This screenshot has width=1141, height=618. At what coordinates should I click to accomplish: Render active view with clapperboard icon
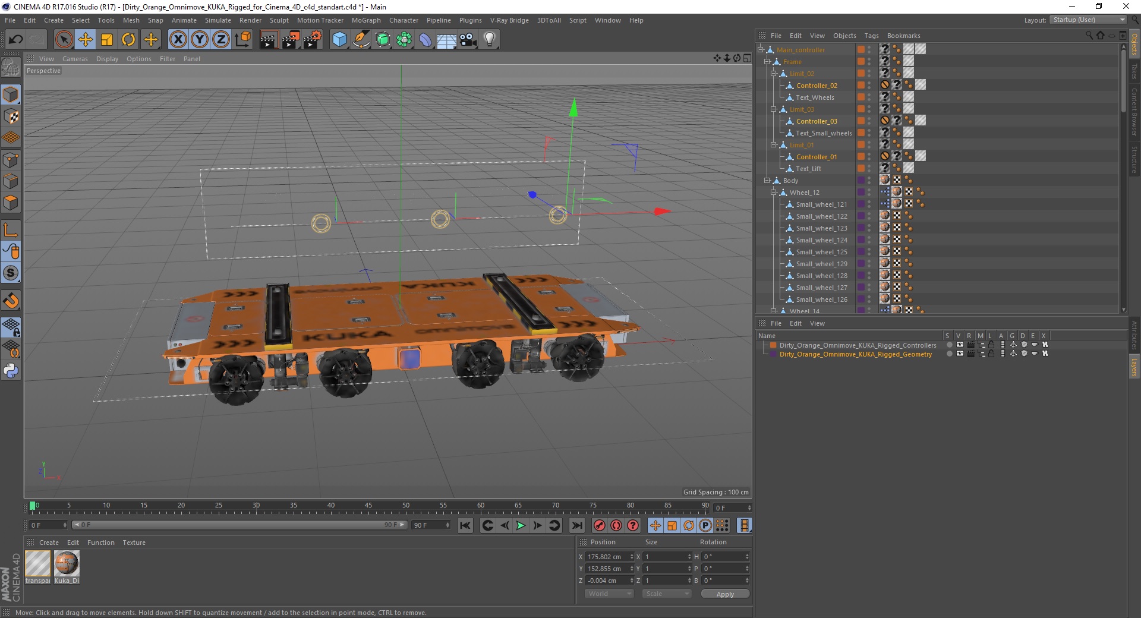[x=269, y=40]
